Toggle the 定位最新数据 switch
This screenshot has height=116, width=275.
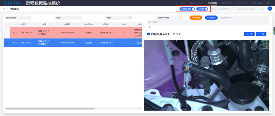coord(187,9)
